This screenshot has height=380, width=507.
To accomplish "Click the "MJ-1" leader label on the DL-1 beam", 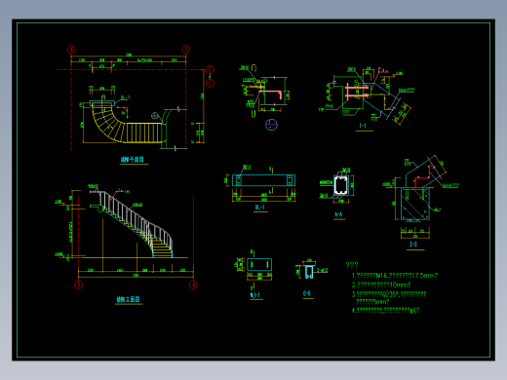I will tap(247, 167).
